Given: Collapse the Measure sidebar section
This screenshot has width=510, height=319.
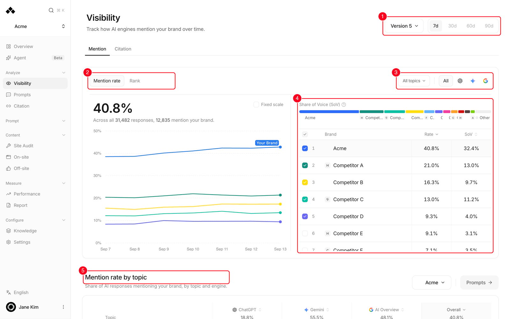Looking at the screenshot, I should click(35, 183).
